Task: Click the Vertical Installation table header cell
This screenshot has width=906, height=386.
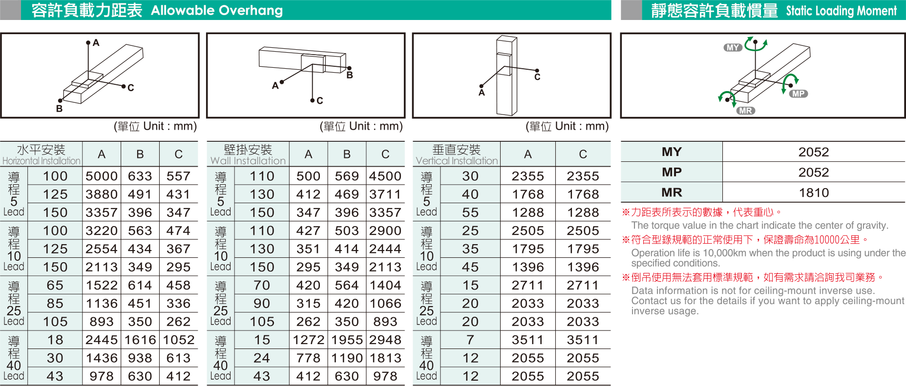Action: [x=457, y=154]
